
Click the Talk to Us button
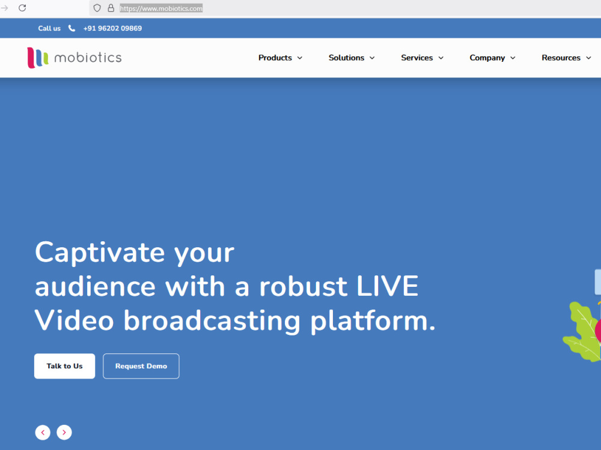click(x=64, y=366)
